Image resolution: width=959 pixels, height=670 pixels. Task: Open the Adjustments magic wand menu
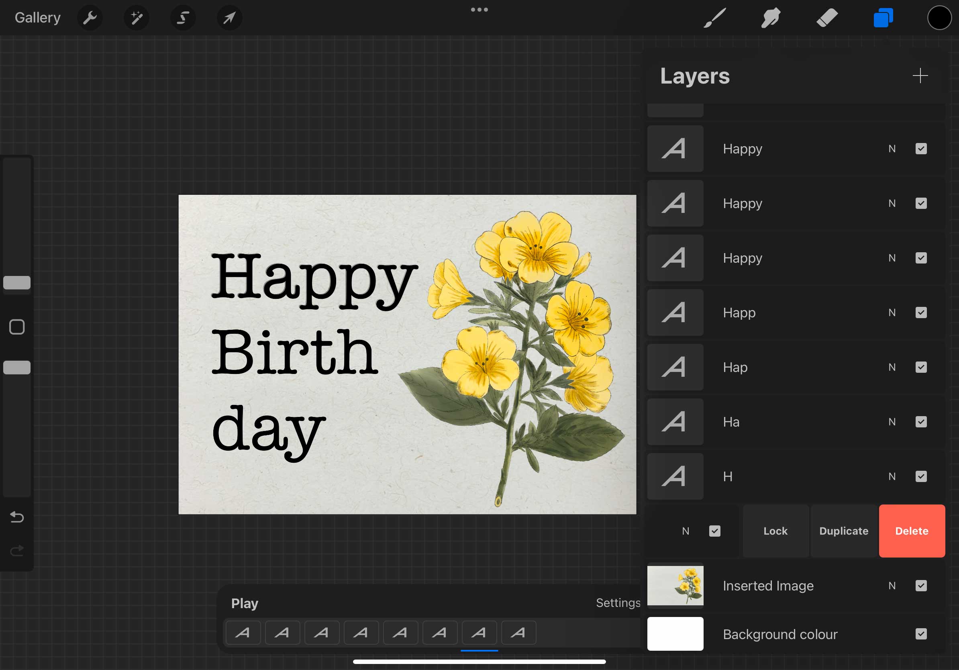tap(137, 18)
